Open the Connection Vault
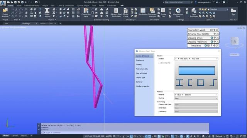The height and width of the screenshot is (138, 247). point(86,13)
